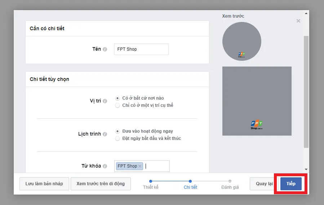Focus the Tên input field
Screen dimensions: 324x205
tap(141, 49)
